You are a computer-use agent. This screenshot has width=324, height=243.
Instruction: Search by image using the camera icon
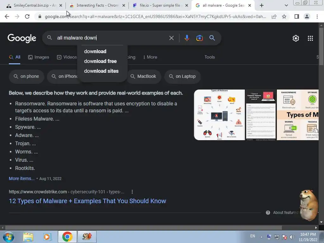coord(199,38)
